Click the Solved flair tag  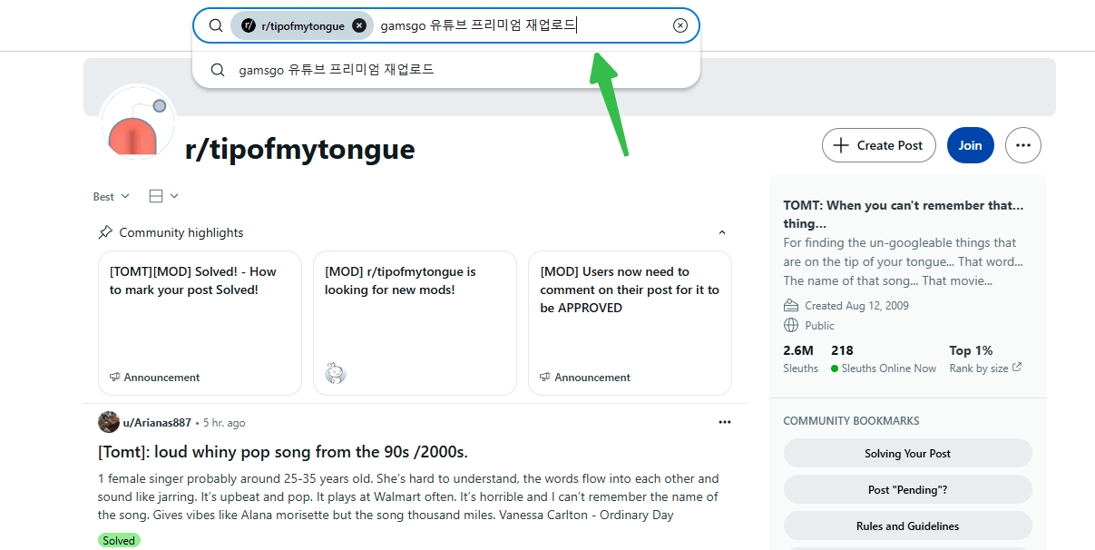tap(118, 541)
